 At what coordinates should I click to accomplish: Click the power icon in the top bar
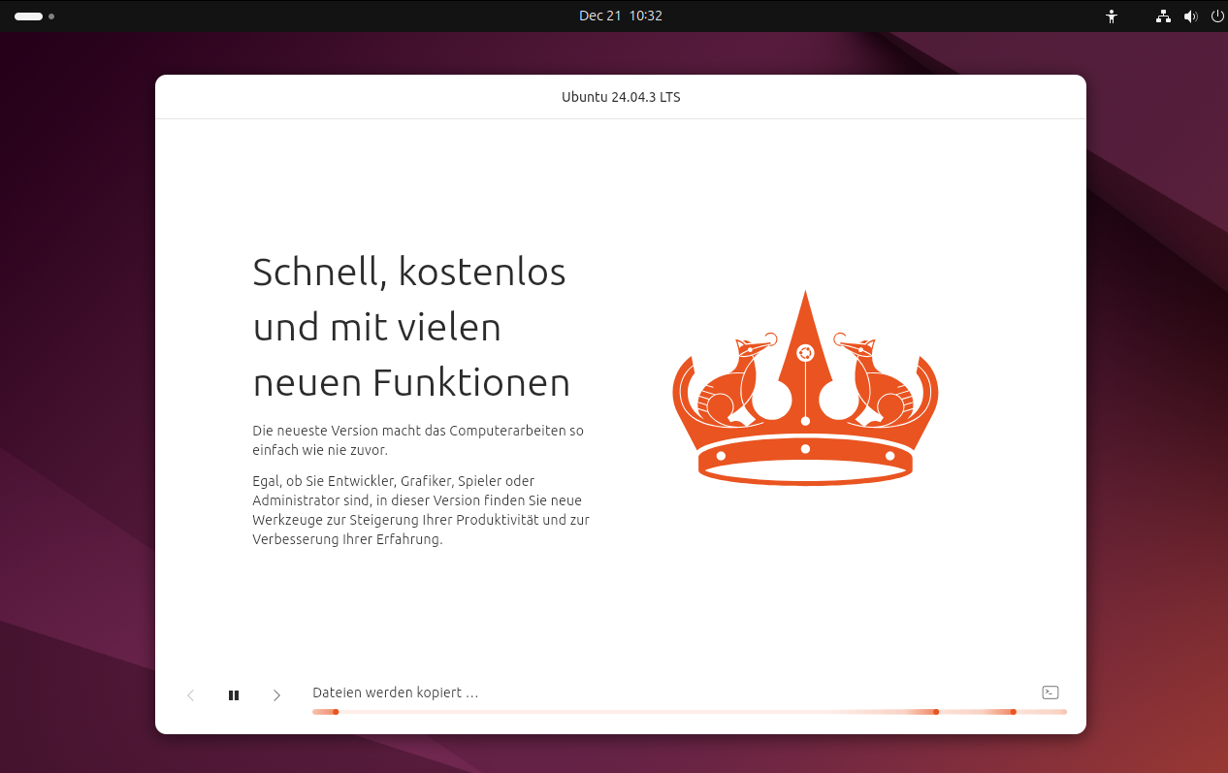click(1217, 16)
